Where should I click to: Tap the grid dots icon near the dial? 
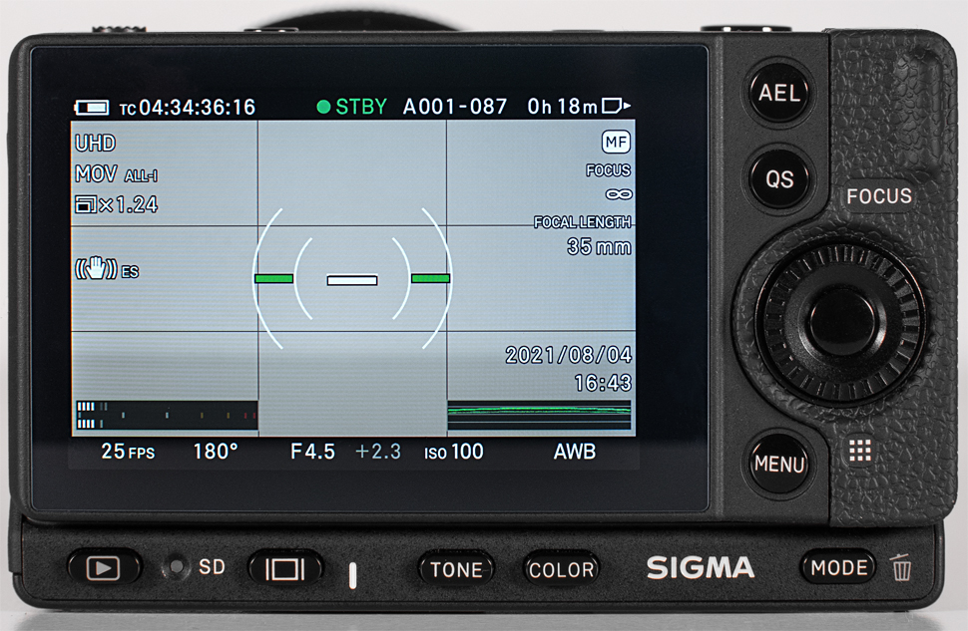click(x=860, y=451)
